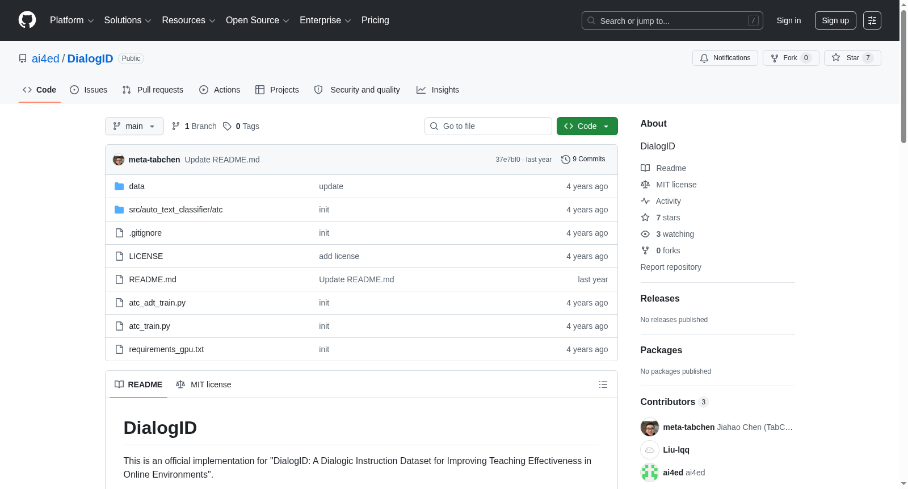Click meta-tabchen avatar in commit bar

click(x=119, y=160)
